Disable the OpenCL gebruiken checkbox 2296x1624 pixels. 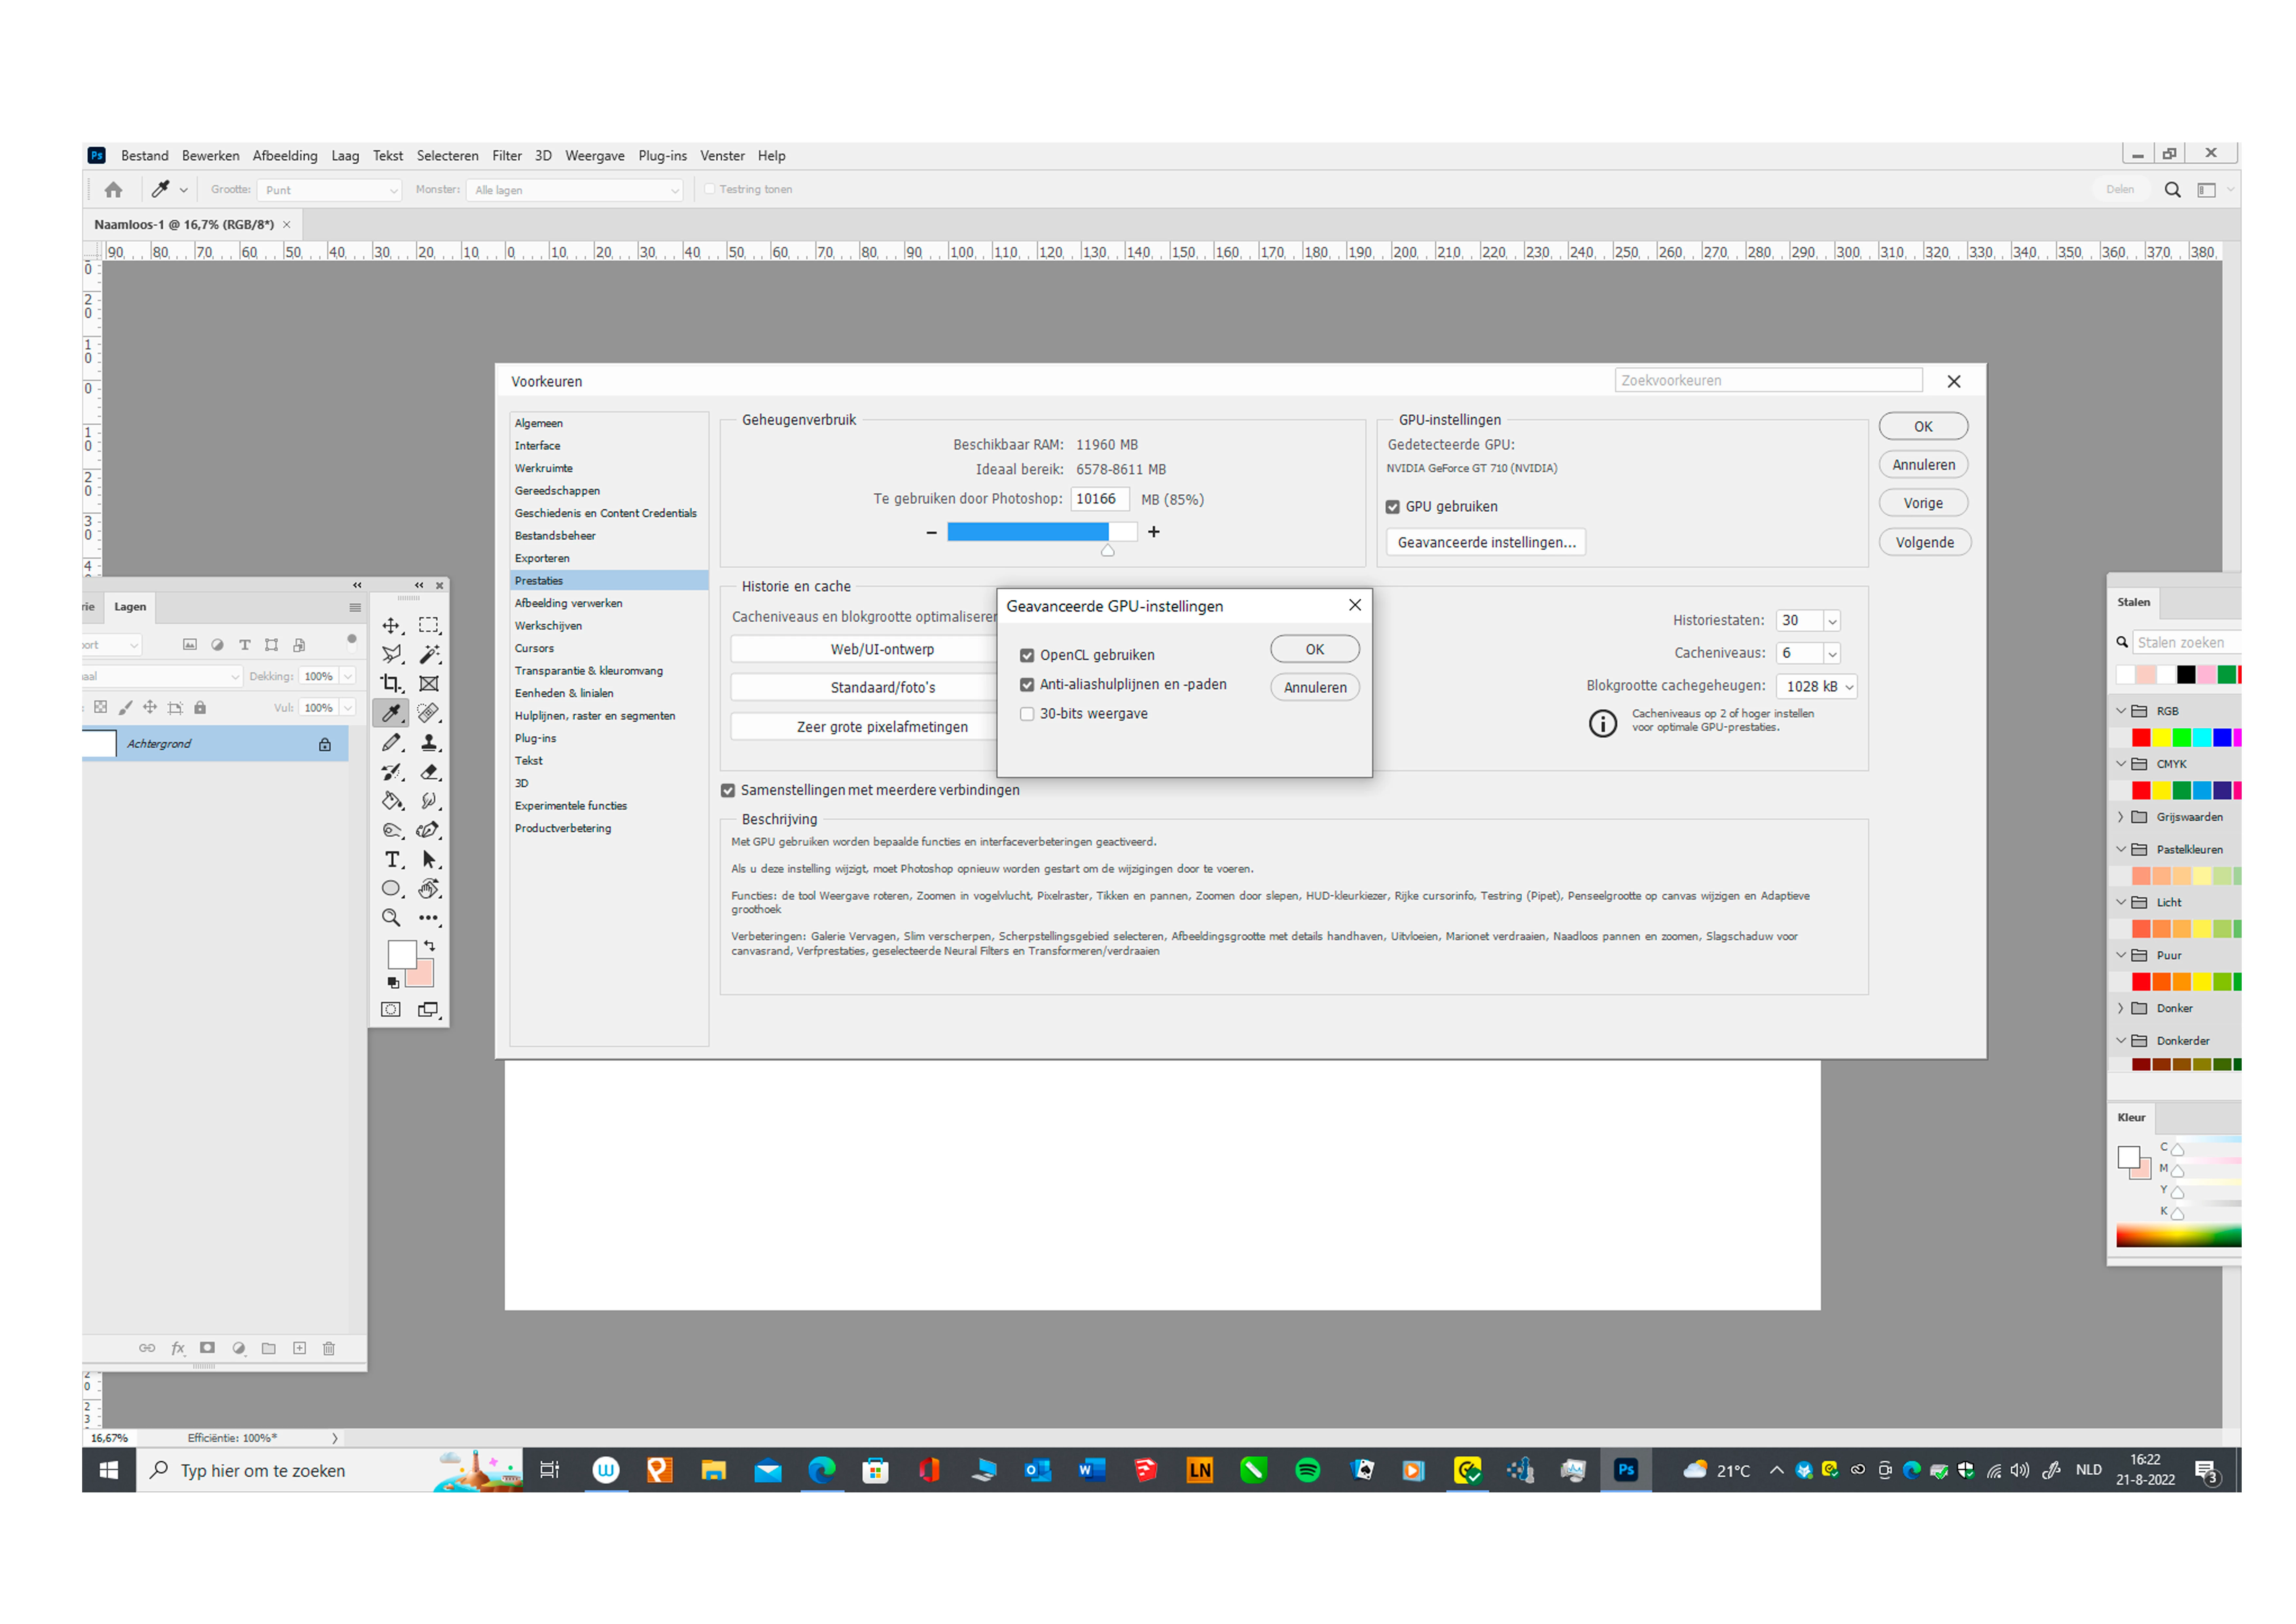tap(1027, 655)
